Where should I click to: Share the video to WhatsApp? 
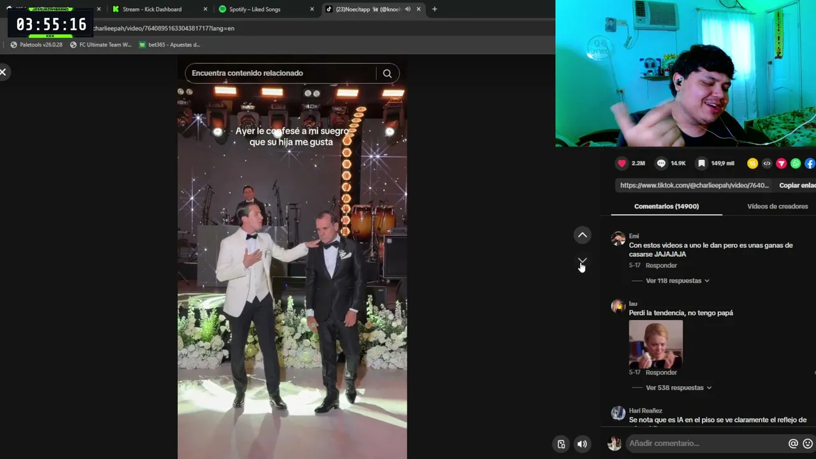[x=796, y=163]
